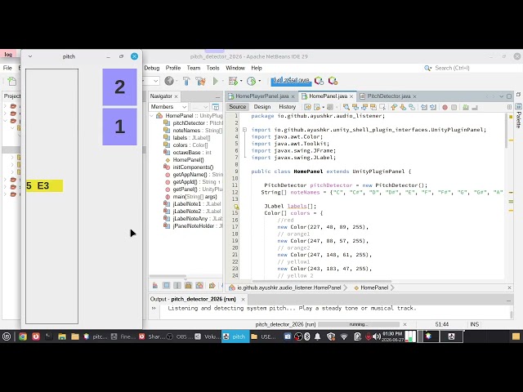
Task: Select main(String[] args) in Navigator
Action: [190, 196]
